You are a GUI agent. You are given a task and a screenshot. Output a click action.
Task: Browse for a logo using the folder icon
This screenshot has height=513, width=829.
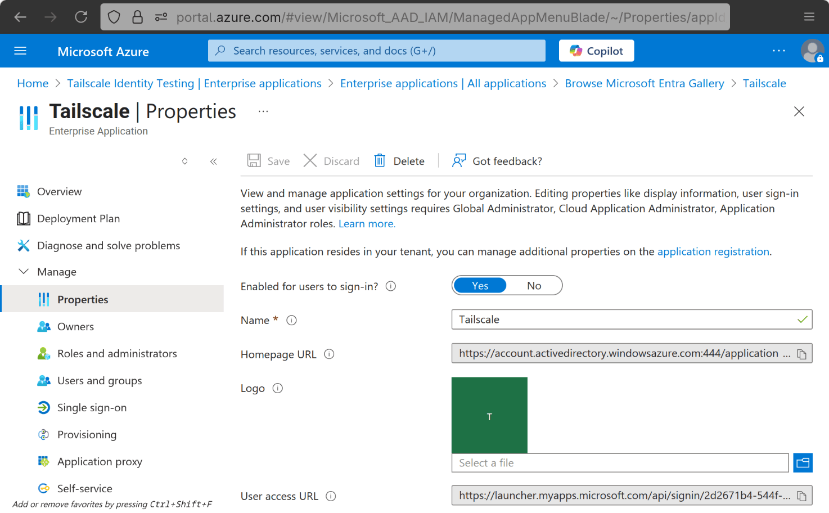(803, 462)
